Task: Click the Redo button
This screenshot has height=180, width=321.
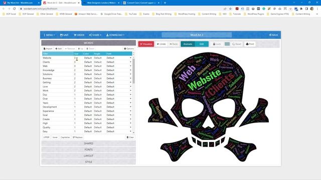Action: [x=174, y=44]
